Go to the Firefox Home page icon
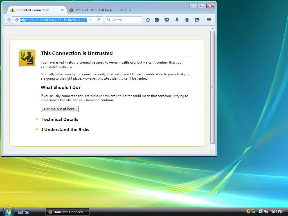This screenshot has height=216, width=288. click(187, 20)
